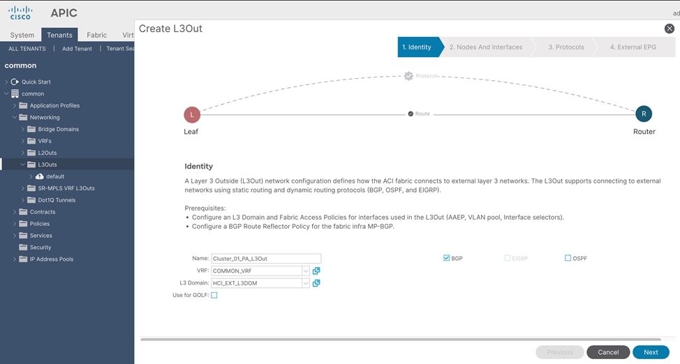Open the L3 Domain dropdown arrow
The width and height of the screenshot is (680, 364).
coord(306,283)
